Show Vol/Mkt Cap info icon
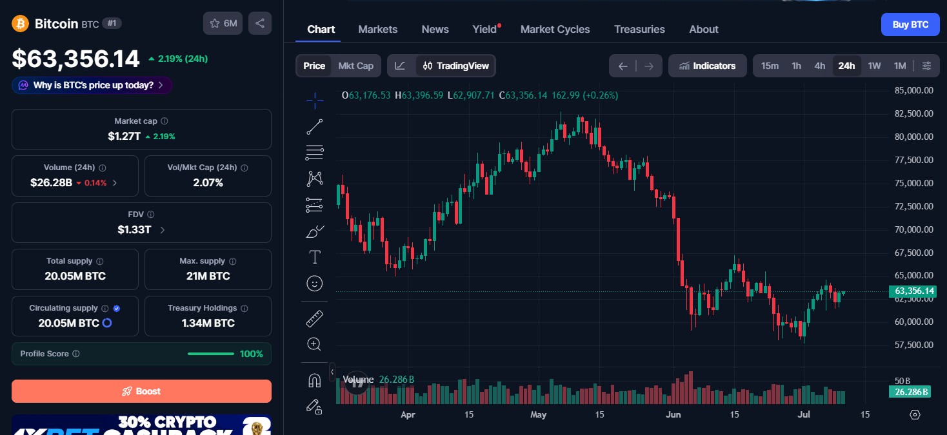This screenshot has width=947, height=435. tap(244, 168)
